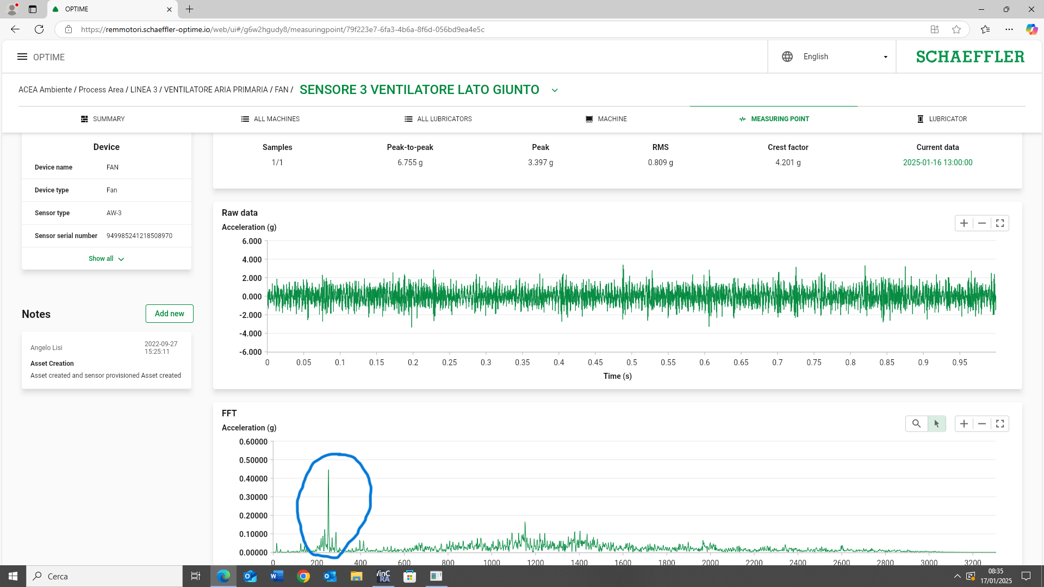Click the globe language icon

click(787, 57)
